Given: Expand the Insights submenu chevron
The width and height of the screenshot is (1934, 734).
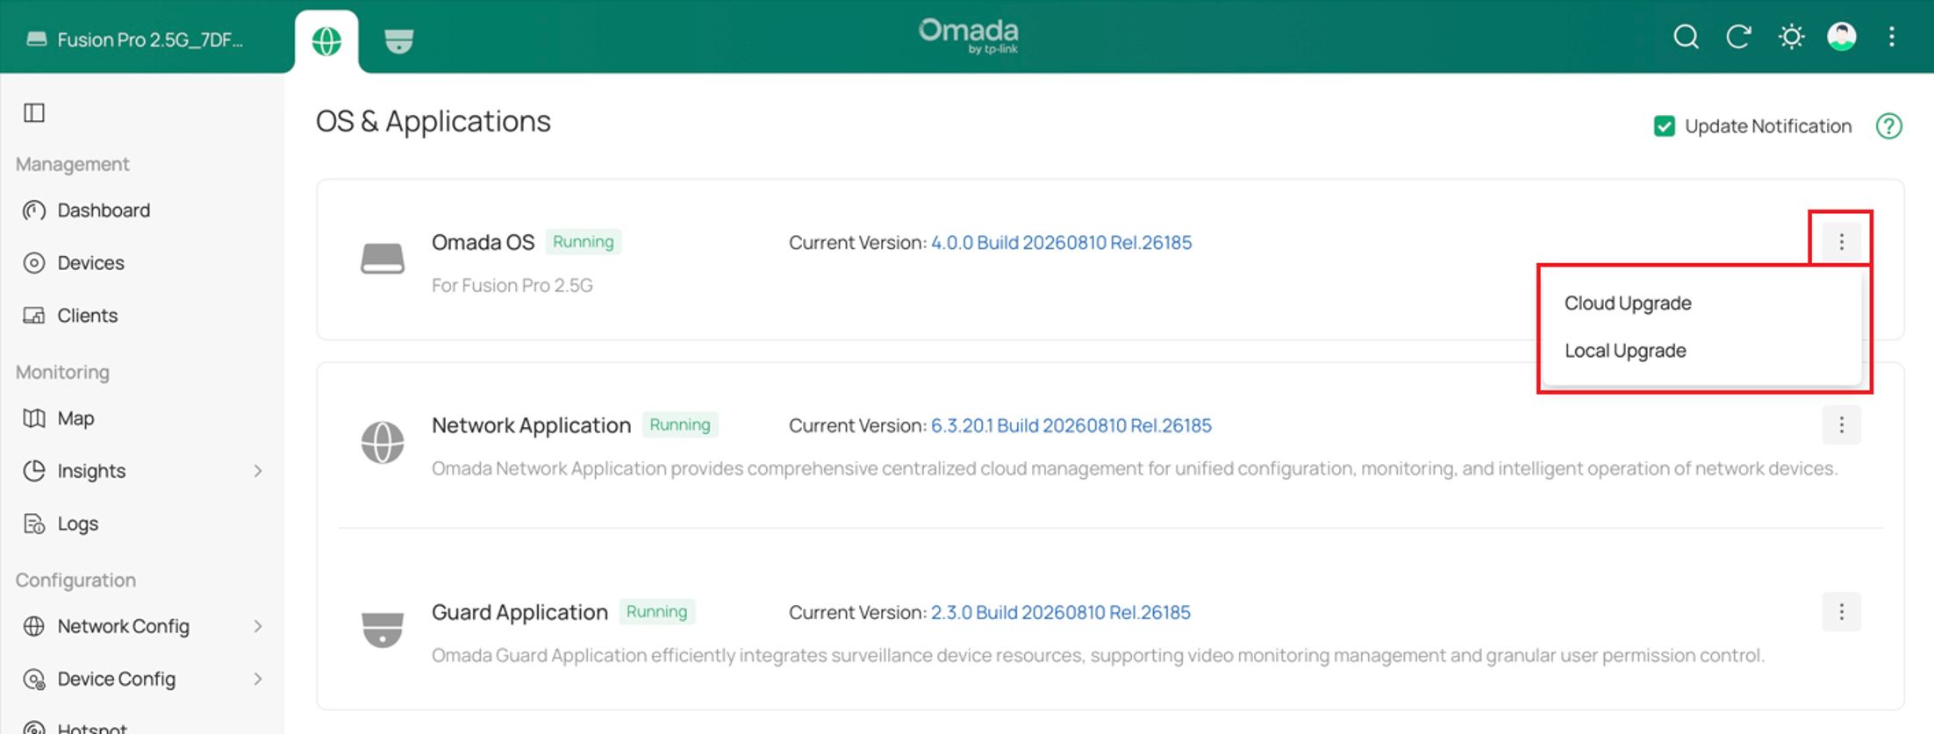Looking at the screenshot, I should [x=258, y=471].
